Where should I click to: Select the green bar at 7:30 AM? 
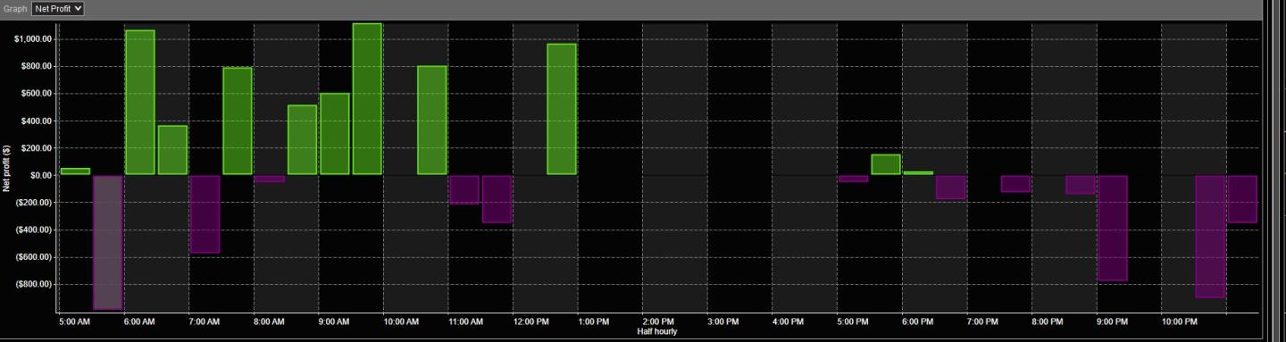point(238,121)
